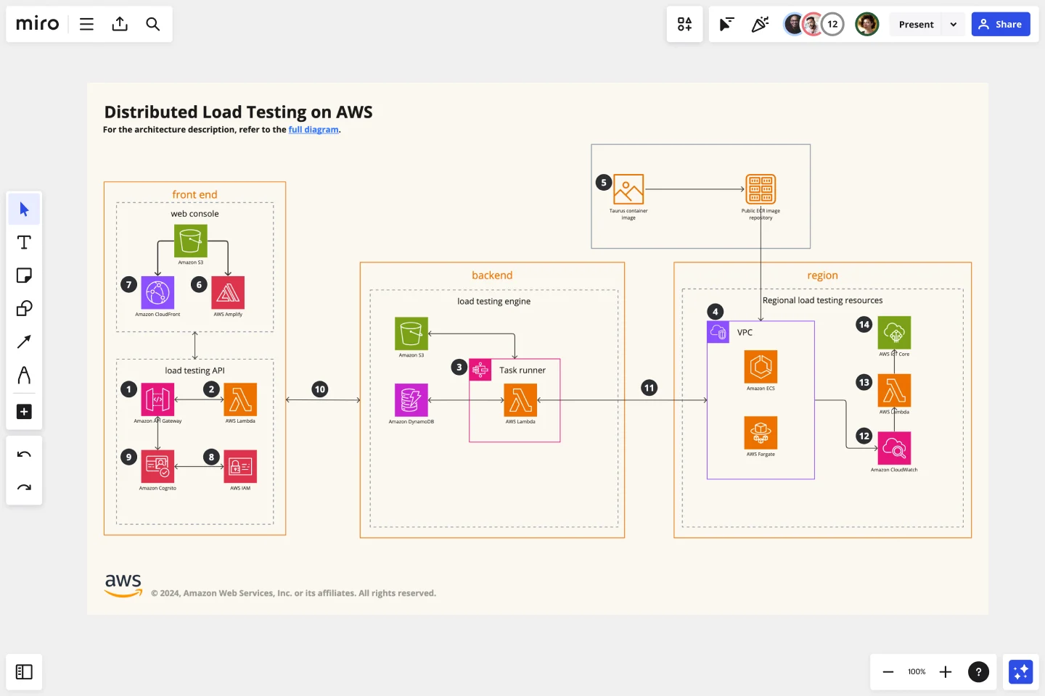Toggle the frames panel
The image size is (1045, 696).
(24, 672)
